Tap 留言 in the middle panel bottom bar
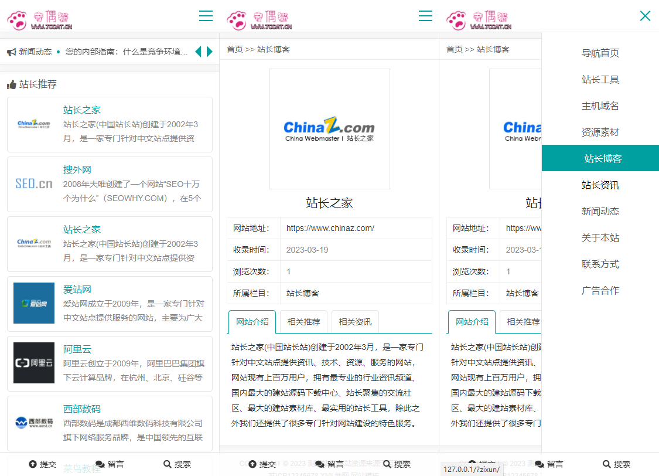659x476 pixels. click(329, 464)
